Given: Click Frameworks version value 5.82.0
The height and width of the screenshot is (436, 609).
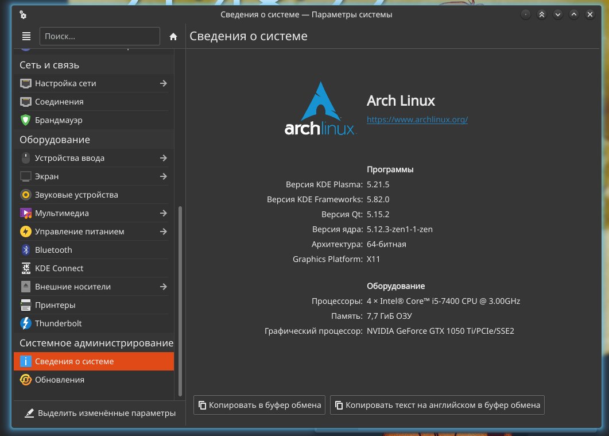Looking at the screenshot, I should [378, 199].
